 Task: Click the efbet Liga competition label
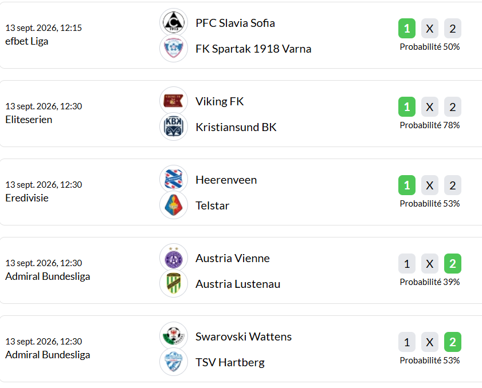(x=27, y=41)
